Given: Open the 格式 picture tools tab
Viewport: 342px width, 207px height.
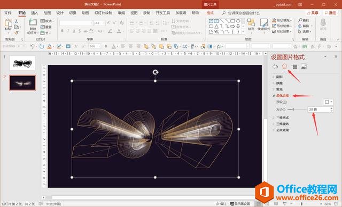Looking at the screenshot, I should pyautogui.click(x=210, y=13).
